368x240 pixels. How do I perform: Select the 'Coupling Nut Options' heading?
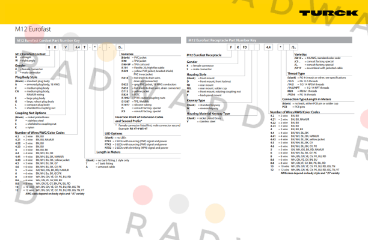pos(31,113)
